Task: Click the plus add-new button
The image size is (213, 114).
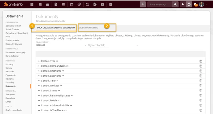Action: tap(143, 4)
